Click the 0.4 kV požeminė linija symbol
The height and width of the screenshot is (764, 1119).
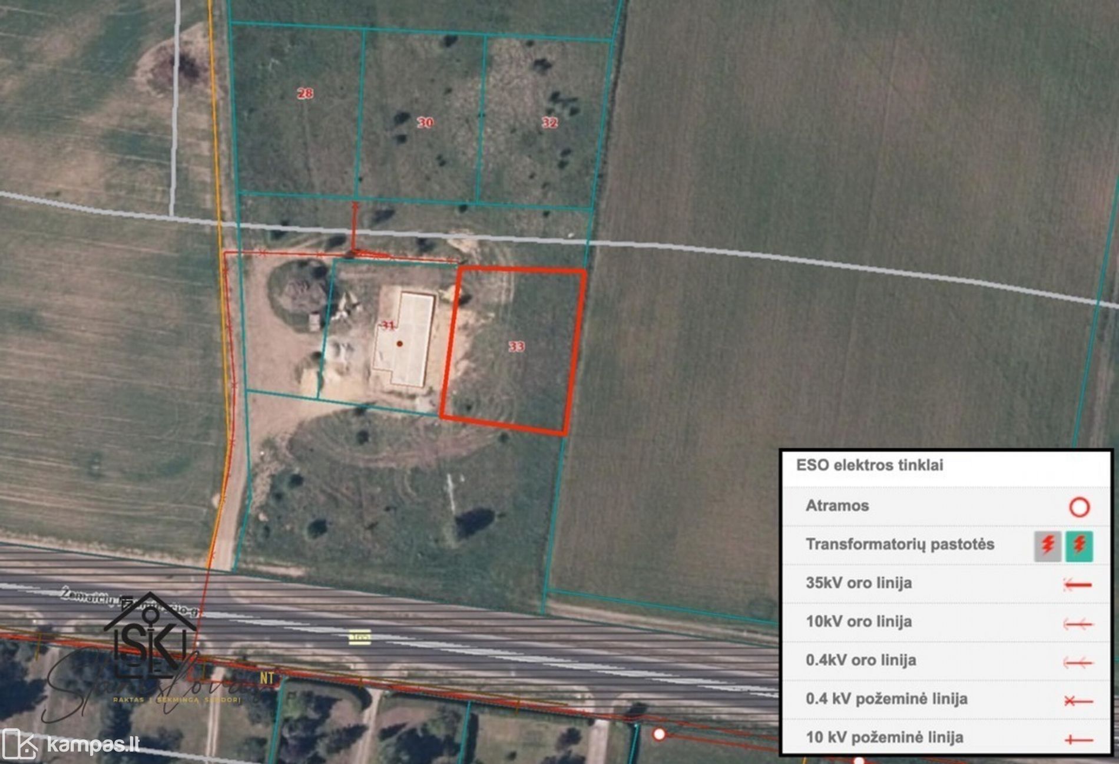pyautogui.click(x=1078, y=701)
